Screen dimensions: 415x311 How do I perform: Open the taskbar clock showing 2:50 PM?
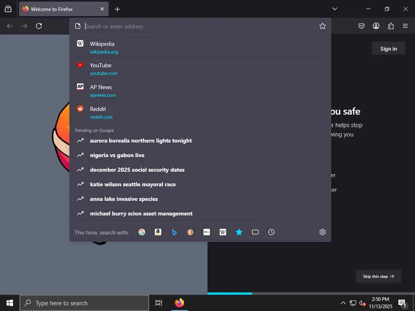[x=381, y=303]
